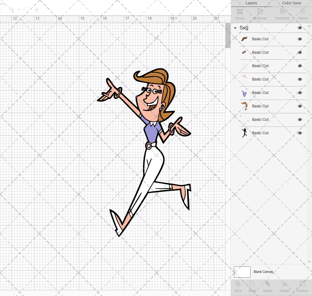Select the small pink oval layer thumbnail
The width and height of the screenshot is (312, 296).
244,52
